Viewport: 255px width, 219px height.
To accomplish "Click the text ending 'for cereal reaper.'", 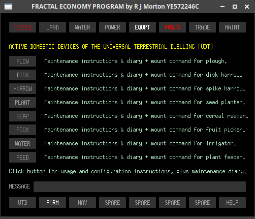I will pos(146,116).
